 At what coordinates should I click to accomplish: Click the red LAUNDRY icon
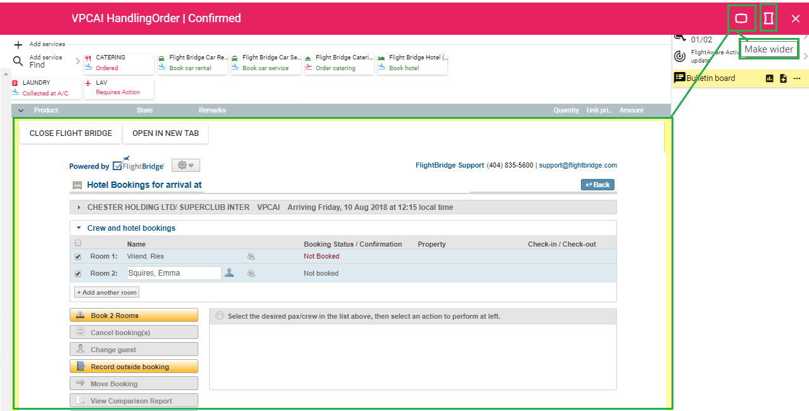point(15,83)
